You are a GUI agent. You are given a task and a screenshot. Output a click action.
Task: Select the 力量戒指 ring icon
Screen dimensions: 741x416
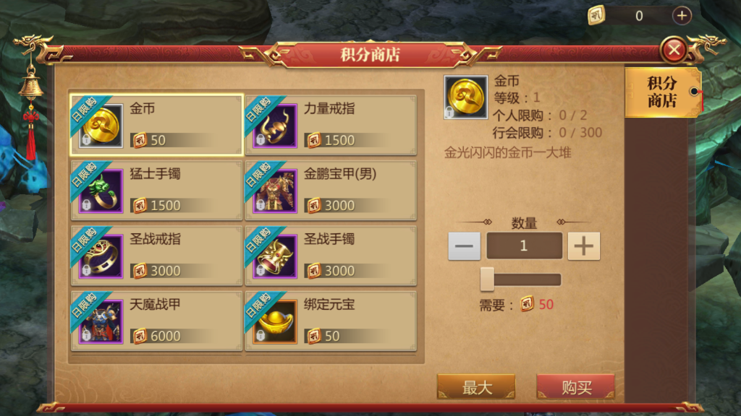tap(274, 126)
